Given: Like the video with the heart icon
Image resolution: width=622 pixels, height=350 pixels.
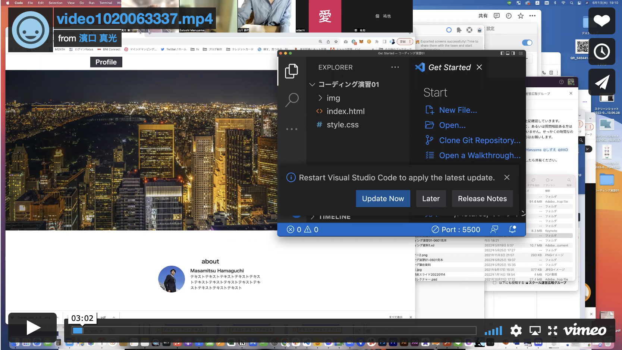Looking at the screenshot, I should click(602, 21).
